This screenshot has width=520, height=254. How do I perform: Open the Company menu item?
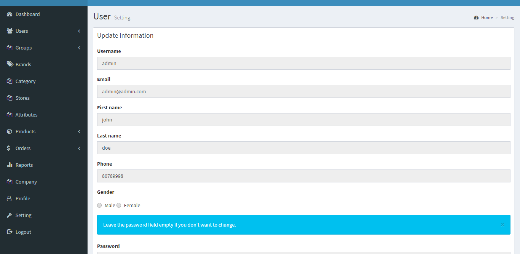point(44,182)
